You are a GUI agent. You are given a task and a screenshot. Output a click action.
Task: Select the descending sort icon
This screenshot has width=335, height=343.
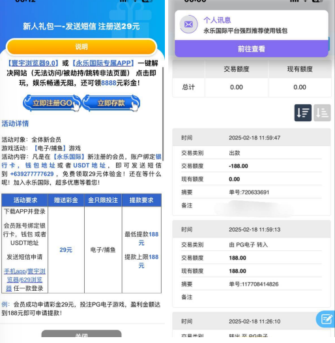click(x=303, y=113)
